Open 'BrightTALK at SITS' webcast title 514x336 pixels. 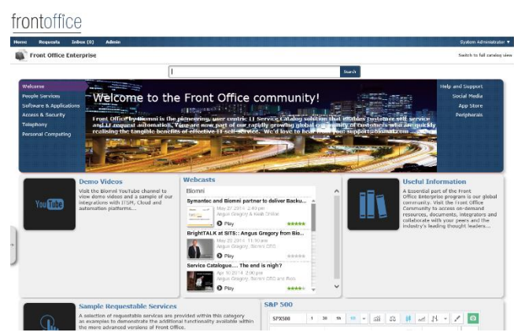(246, 233)
